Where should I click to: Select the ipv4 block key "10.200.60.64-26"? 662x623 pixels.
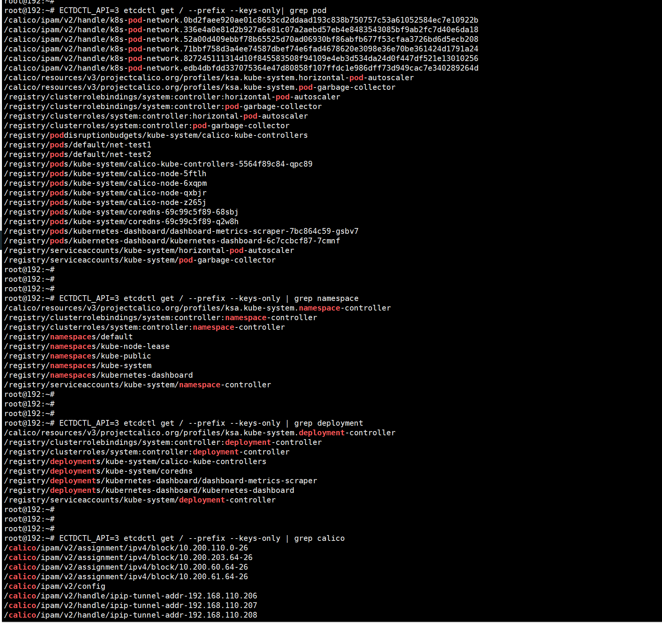click(126, 567)
